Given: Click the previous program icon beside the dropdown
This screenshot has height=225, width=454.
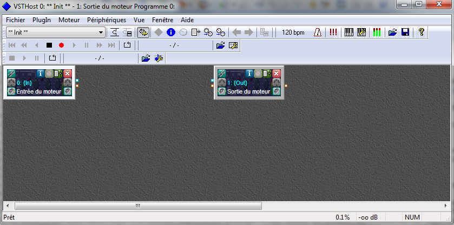Looking at the screenshot, I should [x=114, y=32].
